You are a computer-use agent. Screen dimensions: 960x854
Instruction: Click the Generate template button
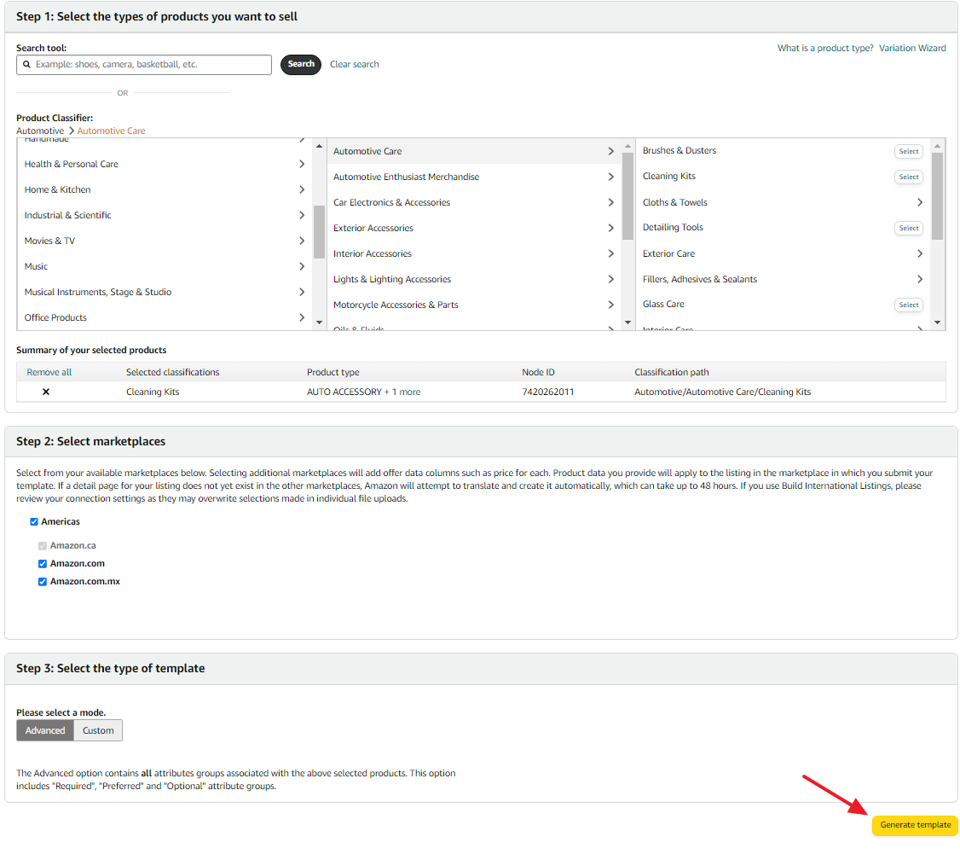(x=914, y=825)
